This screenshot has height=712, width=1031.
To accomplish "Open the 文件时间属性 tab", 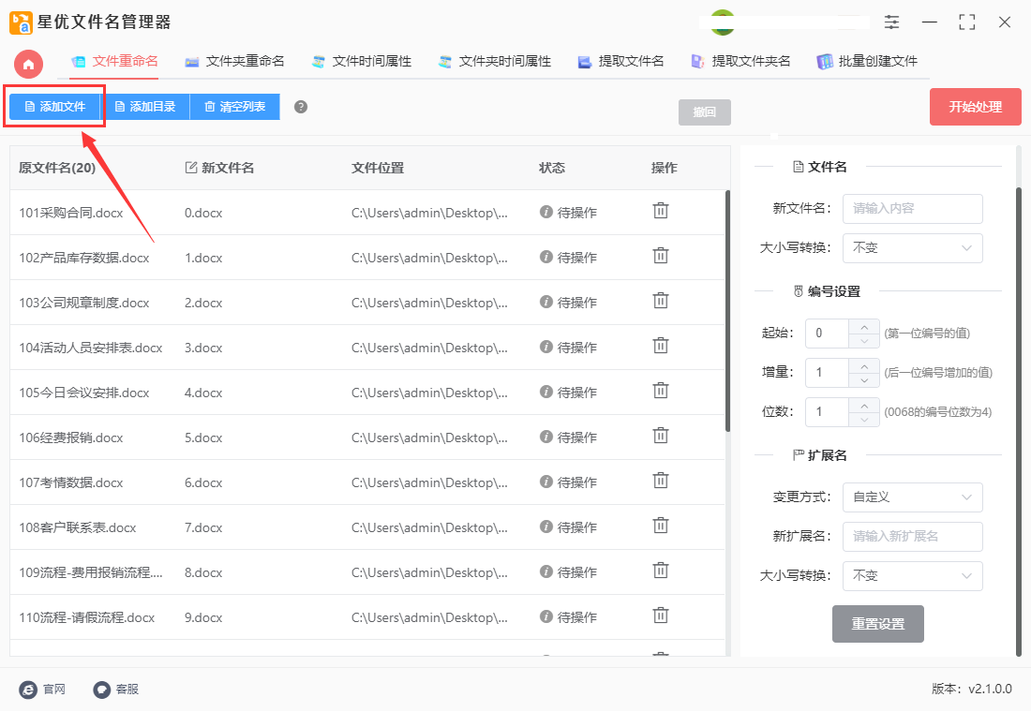I will coord(362,62).
